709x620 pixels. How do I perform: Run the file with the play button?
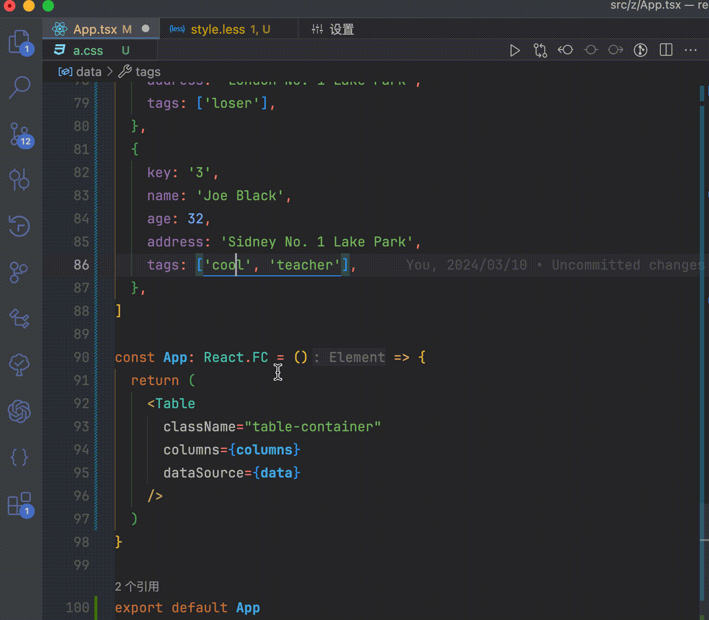[x=515, y=51]
